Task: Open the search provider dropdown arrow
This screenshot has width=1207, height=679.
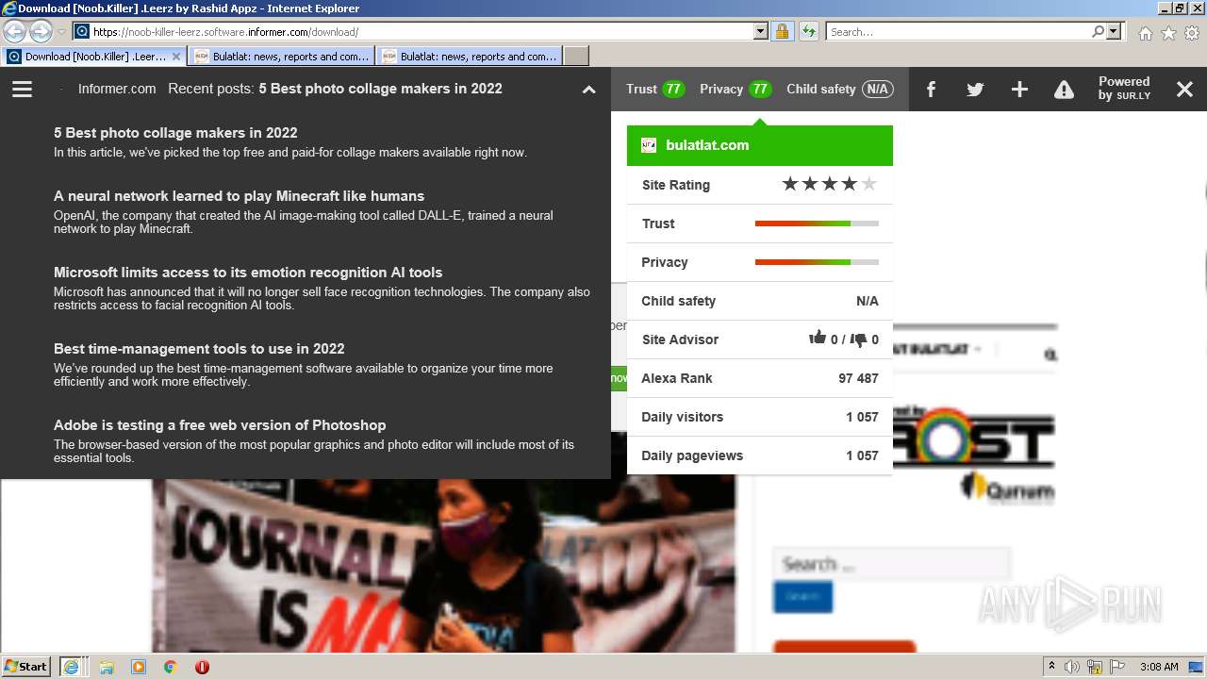Action: click(x=1114, y=31)
